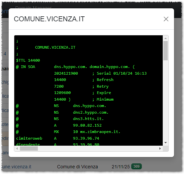Close the COMUNE.VICENZA.IT dialog
This screenshot has height=174, width=184.
pos(166,19)
